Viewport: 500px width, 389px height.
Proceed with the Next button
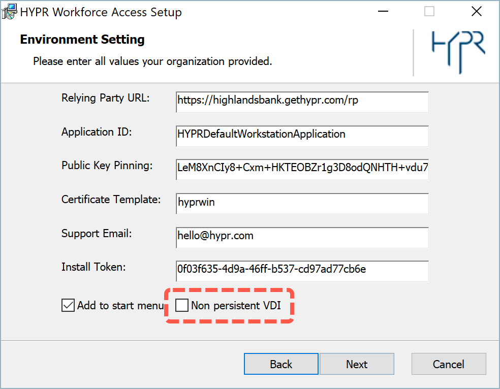[357, 364]
